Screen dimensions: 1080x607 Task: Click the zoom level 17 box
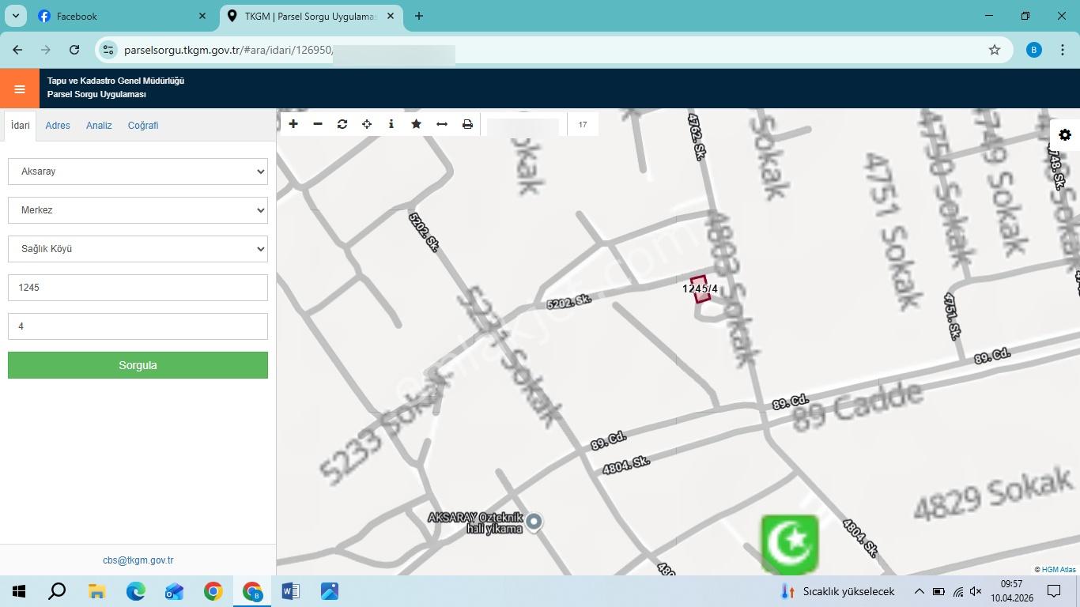point(583,124)
